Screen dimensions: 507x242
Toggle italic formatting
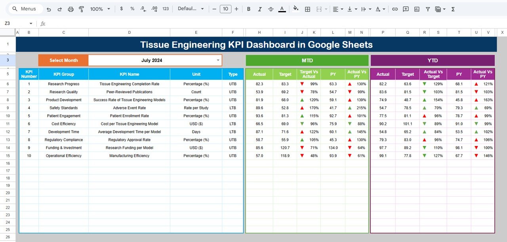pos(260,9)
